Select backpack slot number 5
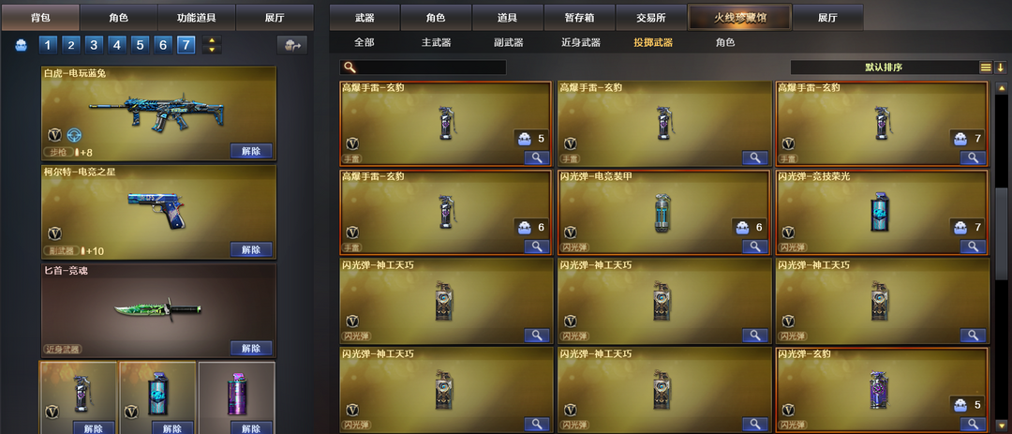This screenshot has width=1012, height=434. (x=140, y=45)
